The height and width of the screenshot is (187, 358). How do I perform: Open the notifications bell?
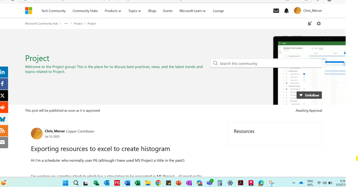pyautogui.click(x=286, y=11)
